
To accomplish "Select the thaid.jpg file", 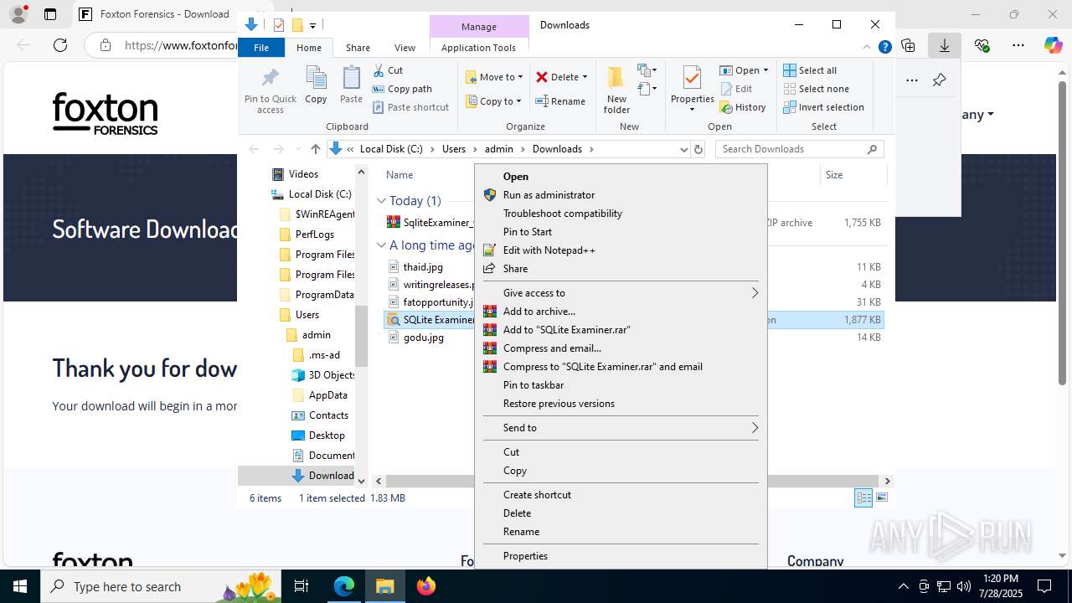I will point(423,267).
